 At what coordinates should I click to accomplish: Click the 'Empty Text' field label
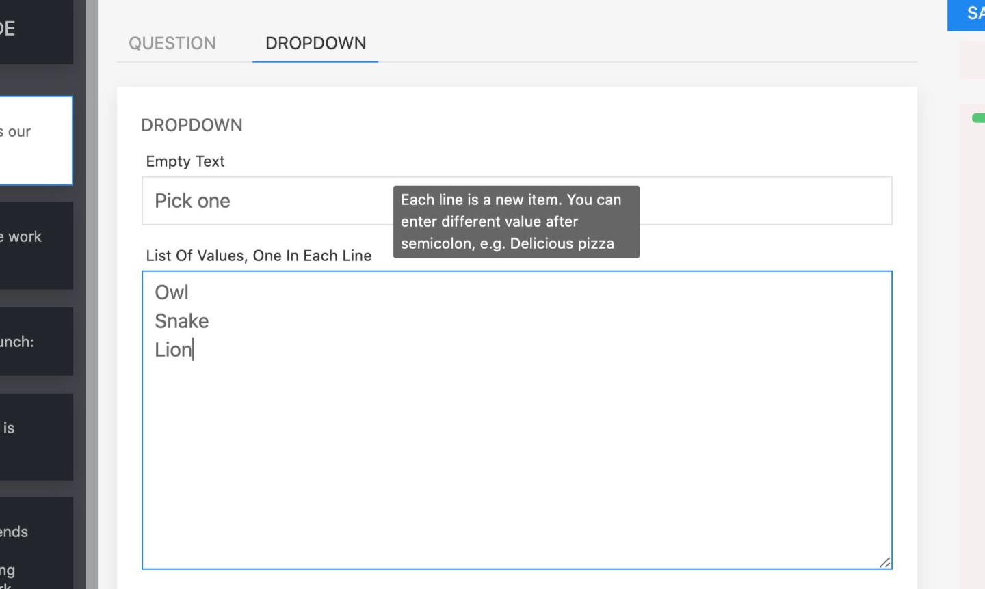tap(185, 161)
